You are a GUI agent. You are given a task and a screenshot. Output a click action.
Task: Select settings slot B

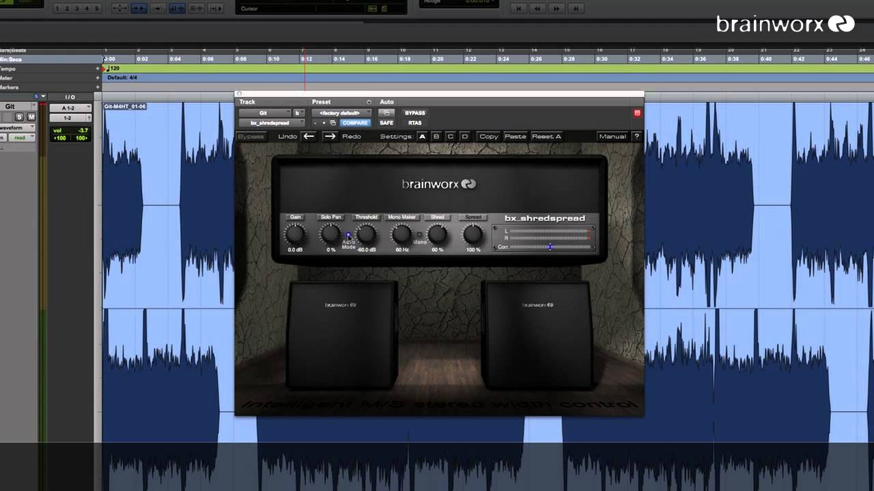tap(436, 136)
